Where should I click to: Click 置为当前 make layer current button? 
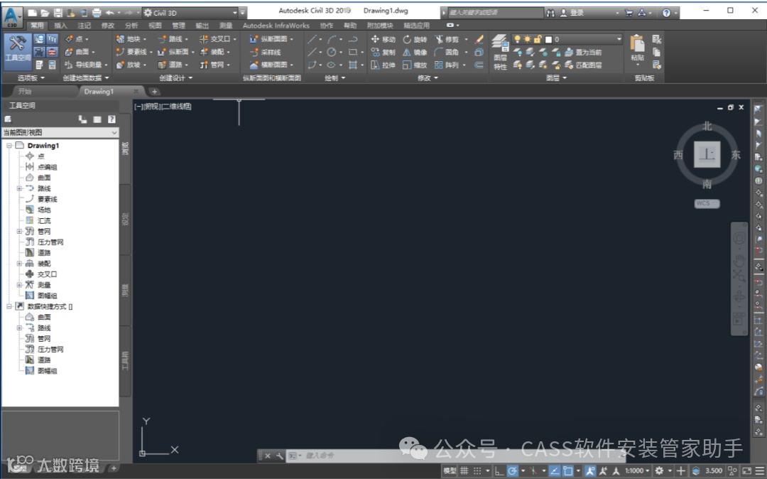[583, 53]
